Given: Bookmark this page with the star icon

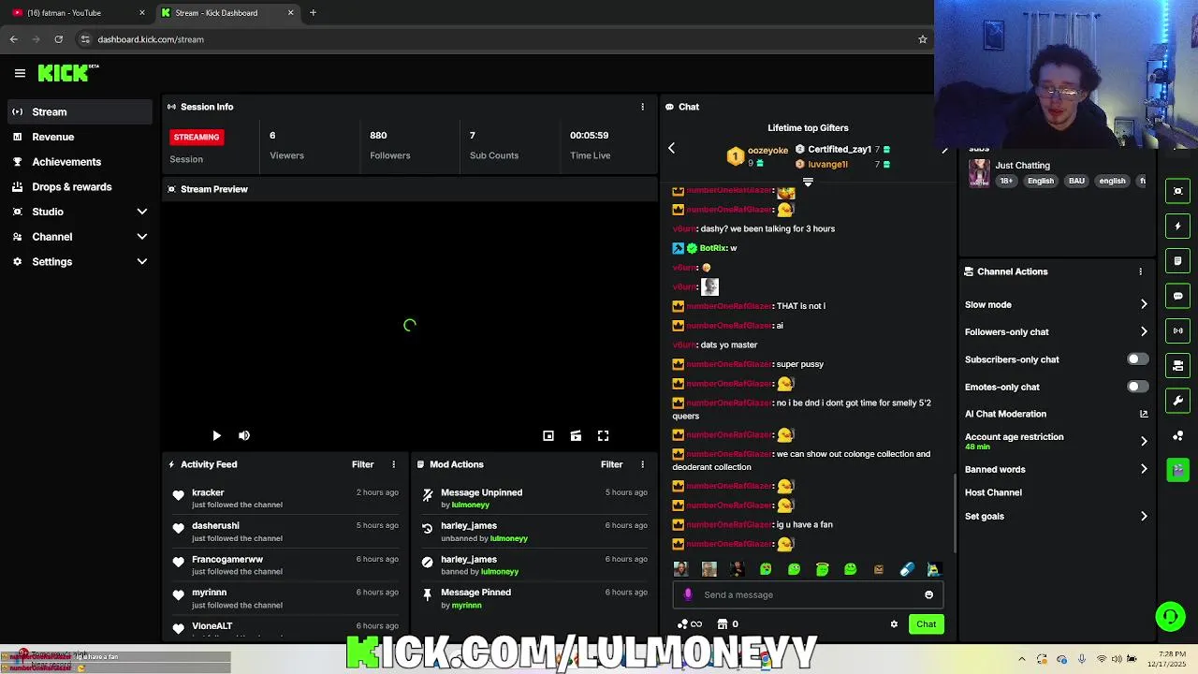Looking at the screenshot, I should point(922,39).
